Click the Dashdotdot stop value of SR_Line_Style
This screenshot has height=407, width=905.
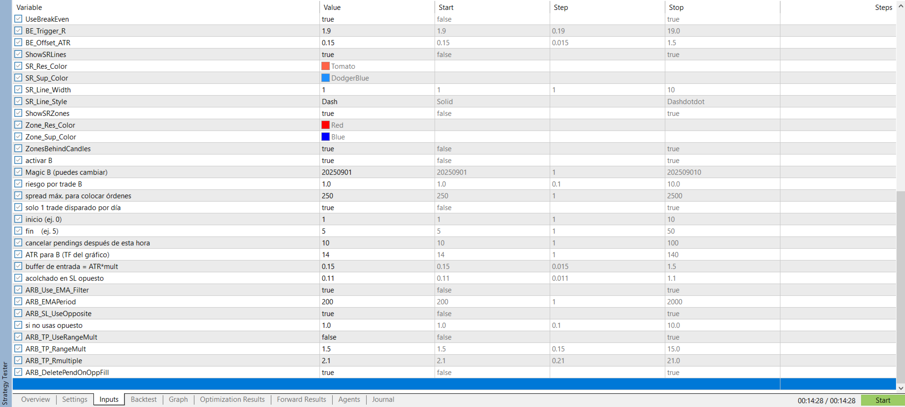click(686, 101)
